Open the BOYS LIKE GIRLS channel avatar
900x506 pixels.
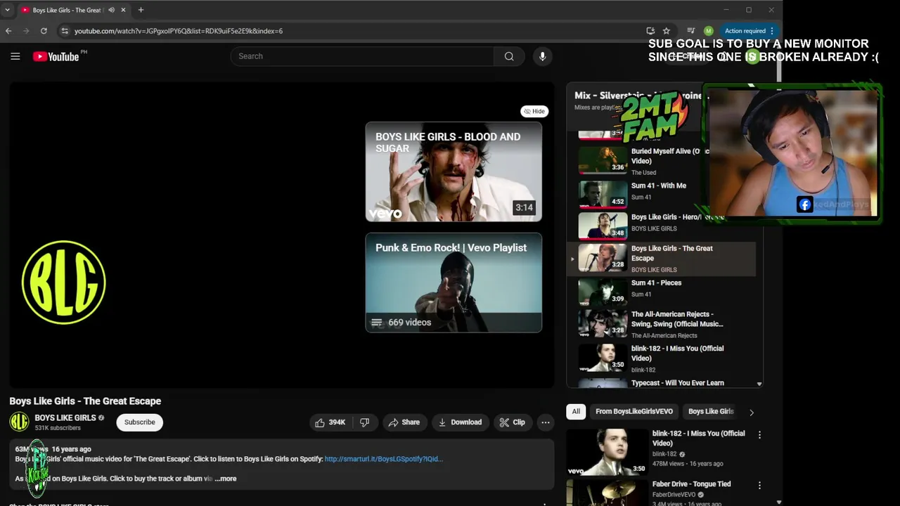tap(19, 422)
